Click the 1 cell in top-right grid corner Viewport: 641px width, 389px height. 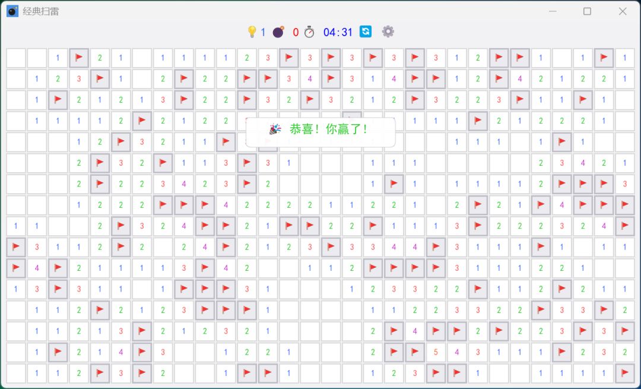pyautogui.click(x=624, y=58)
